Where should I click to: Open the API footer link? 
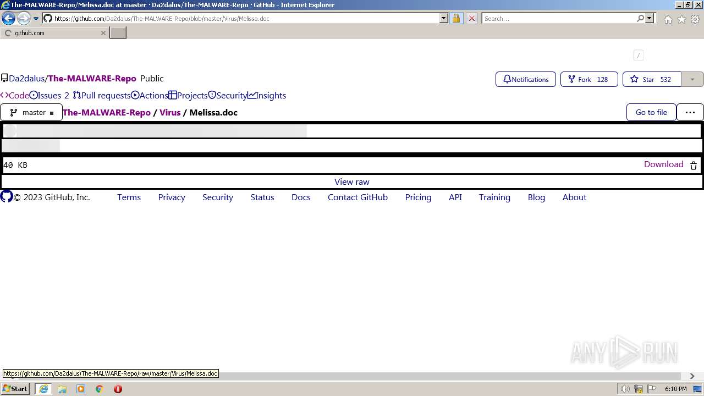tap(455, 197)
